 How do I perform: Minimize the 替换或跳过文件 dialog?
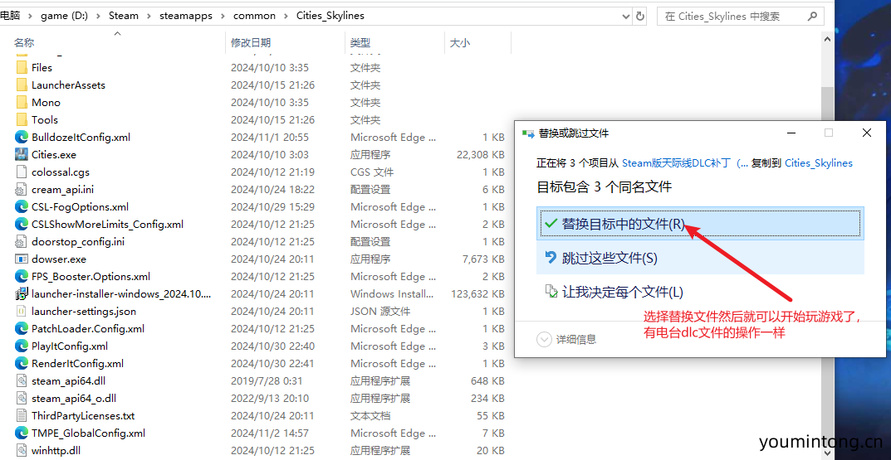tap(791, 133)
